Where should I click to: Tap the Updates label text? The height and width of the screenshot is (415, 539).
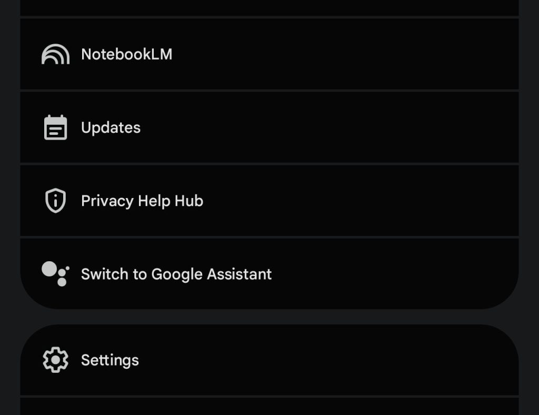pyautogui.click(x=111, y=127)
